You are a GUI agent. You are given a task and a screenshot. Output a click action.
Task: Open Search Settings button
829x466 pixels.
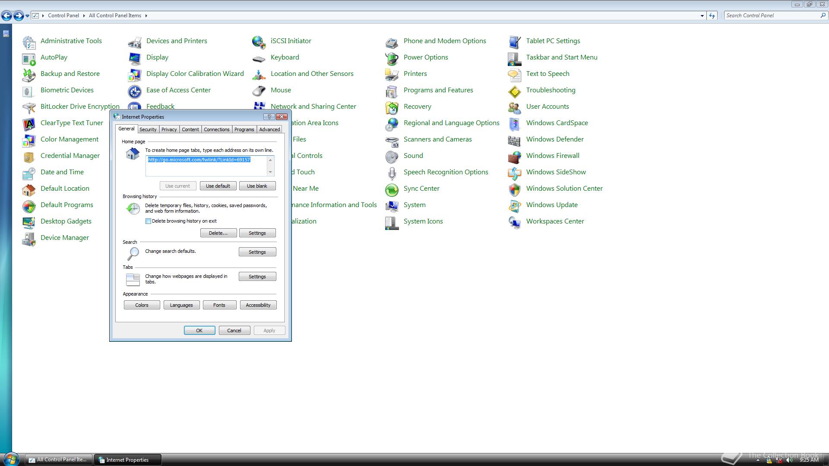tap(257, 252)
